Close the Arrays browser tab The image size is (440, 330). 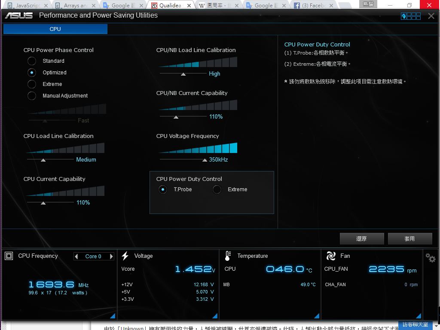pyautogui.click(x=94, y=5)
